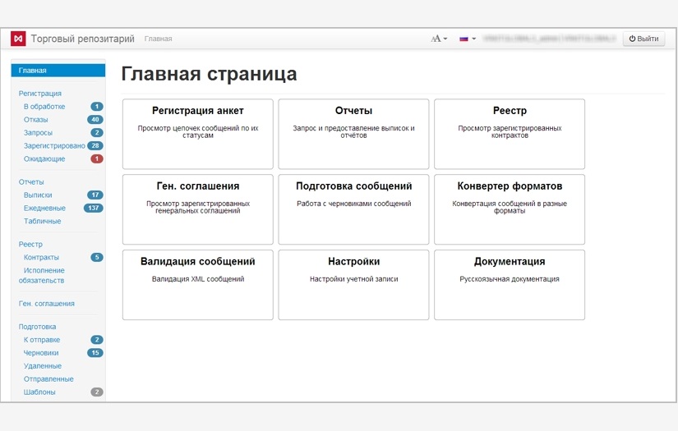
Task: Open Черновики in the sidebar
Action: (41, 353)
